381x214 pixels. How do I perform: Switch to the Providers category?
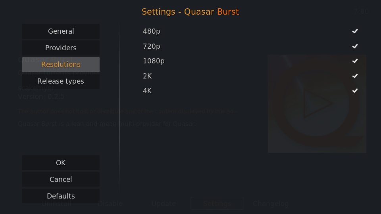[x=61, y=48]
